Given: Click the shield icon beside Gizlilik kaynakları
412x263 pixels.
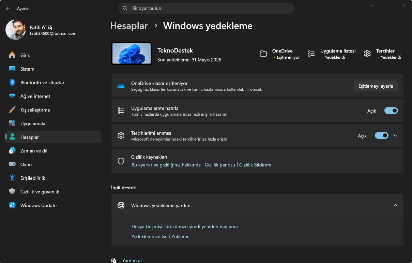Looking at the screenshot, I should (x=121, y=161).
